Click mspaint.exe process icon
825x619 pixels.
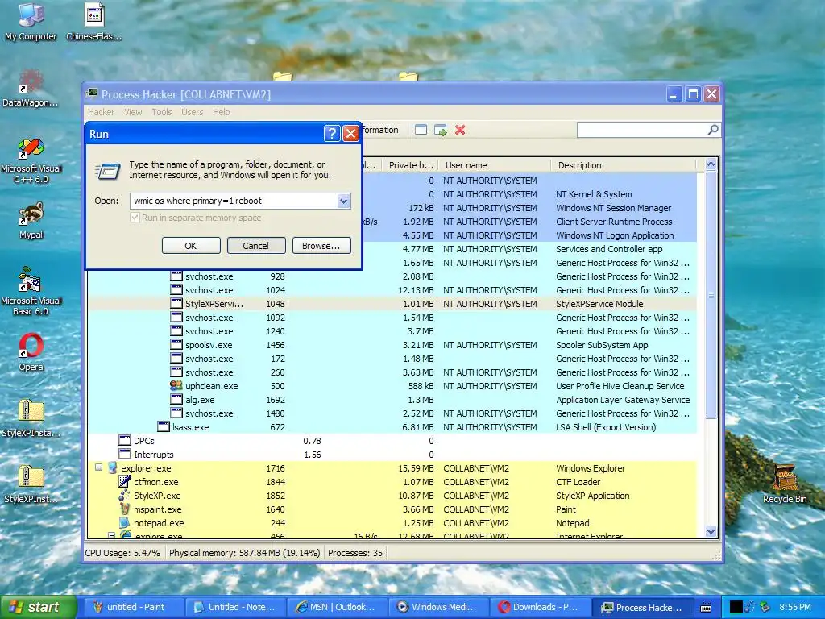tap(124, 509)
